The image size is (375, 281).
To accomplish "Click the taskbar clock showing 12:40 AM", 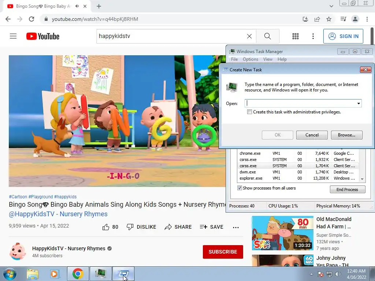I will 356,274.
